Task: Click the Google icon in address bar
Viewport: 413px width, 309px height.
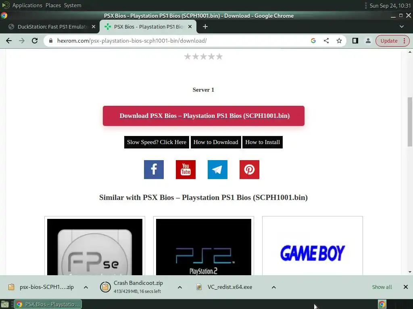Action: (313, 41)
